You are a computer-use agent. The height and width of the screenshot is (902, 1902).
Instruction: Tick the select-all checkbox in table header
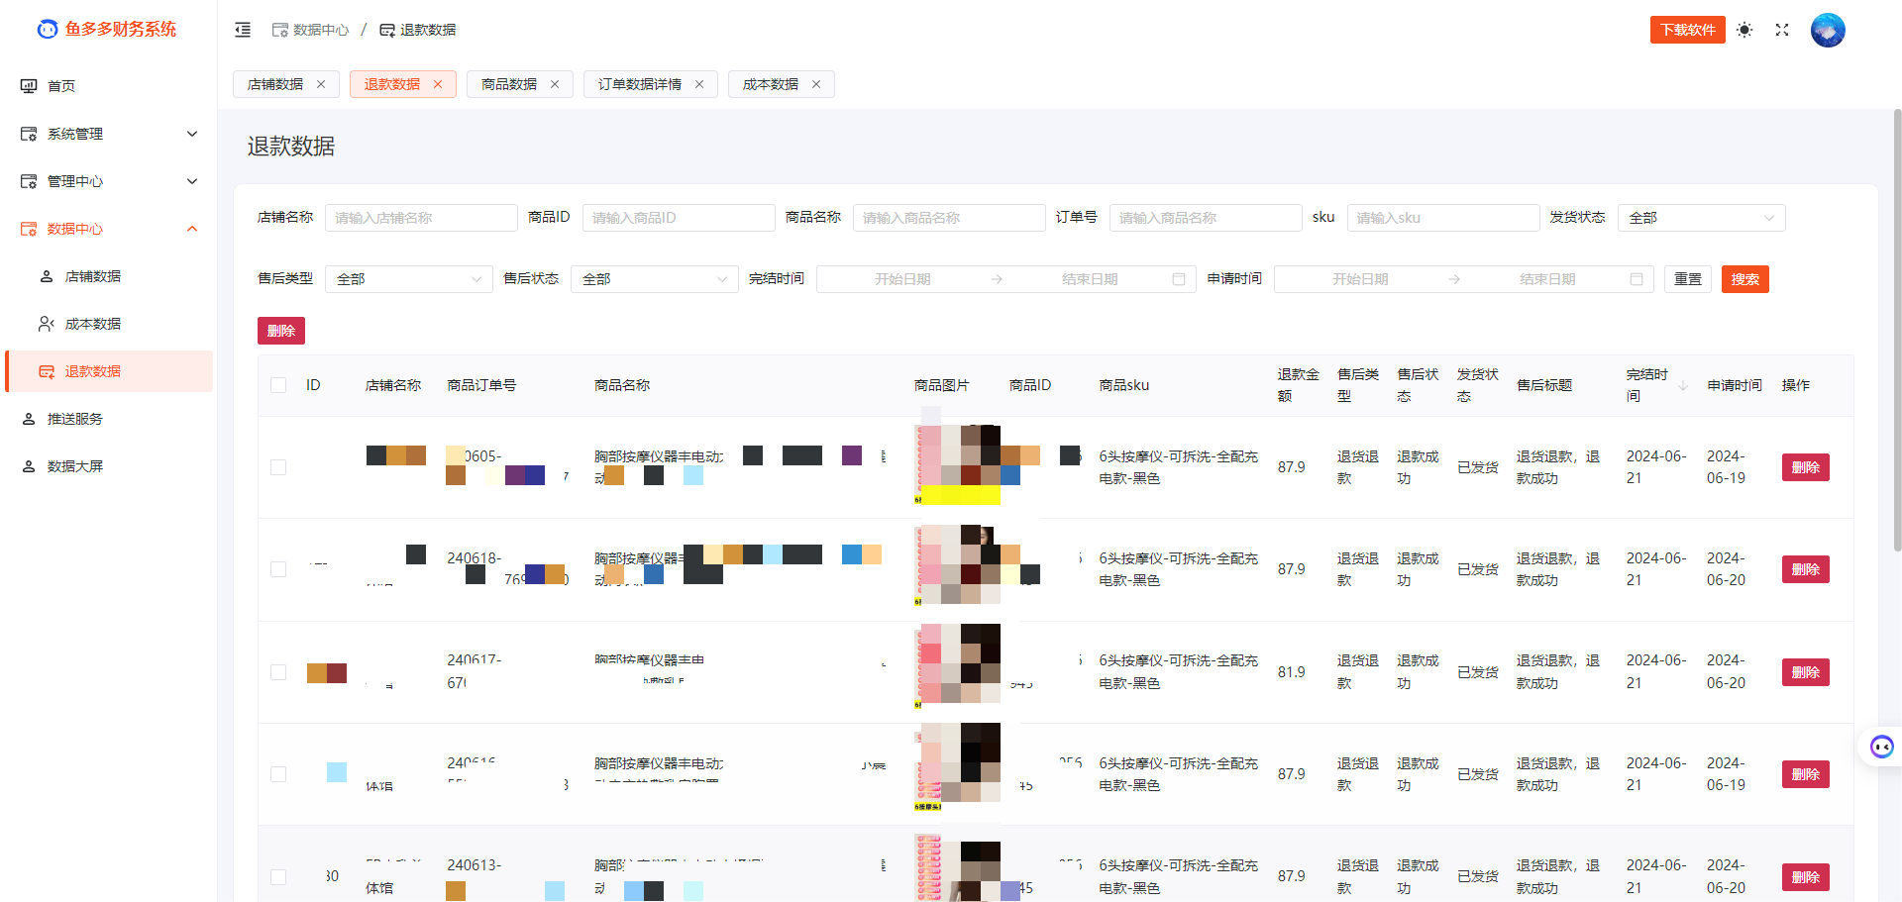[278, 385]
